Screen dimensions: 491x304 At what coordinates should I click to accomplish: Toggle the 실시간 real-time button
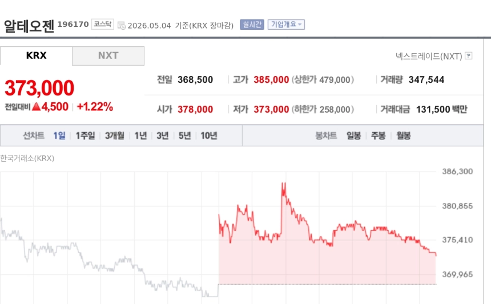252,25
